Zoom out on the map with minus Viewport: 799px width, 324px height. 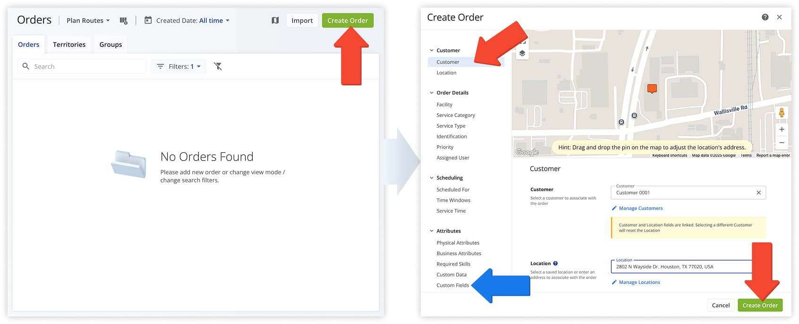(782, 142)
